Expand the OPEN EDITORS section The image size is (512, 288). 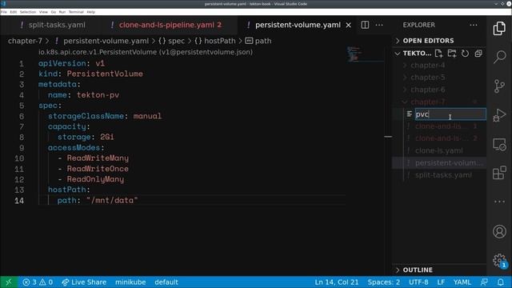(x=428, y=41)
